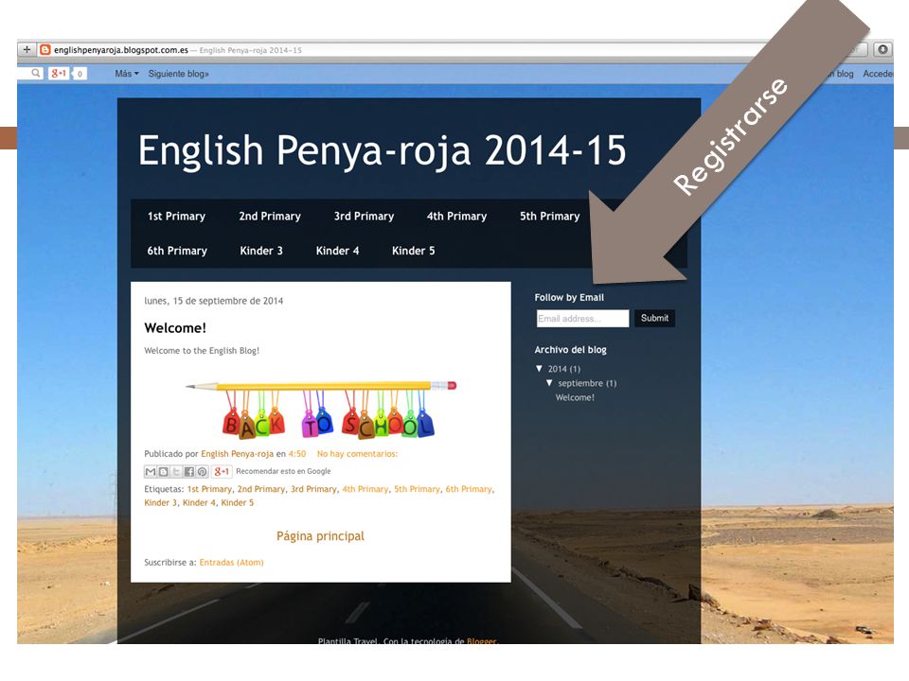Open the 4th Primary navigation tab
This screenshot has width=909, height=681.
(456, 216)
